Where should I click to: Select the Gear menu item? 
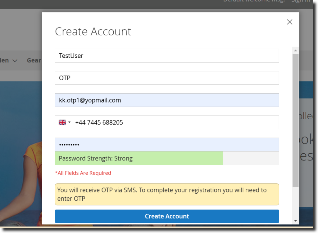34,60
